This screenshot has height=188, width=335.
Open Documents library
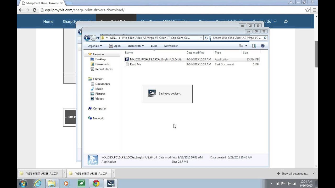[x=102, y=84]
